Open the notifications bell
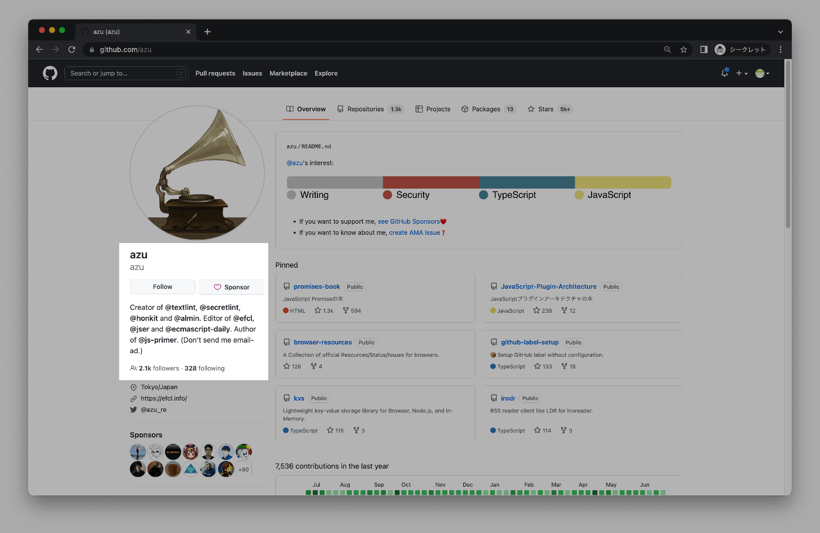The width and height of the screenshot is (820, 533). pyautogui.click(x=725, y=73)
